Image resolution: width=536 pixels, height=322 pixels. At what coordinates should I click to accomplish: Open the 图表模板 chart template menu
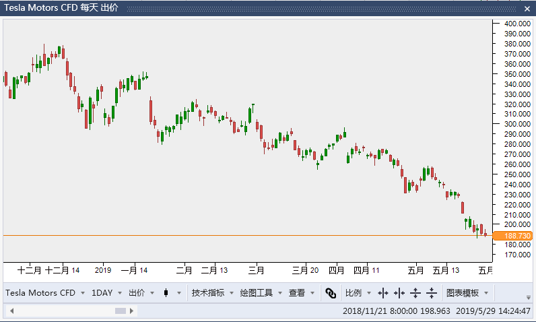[x=467, y=293]
